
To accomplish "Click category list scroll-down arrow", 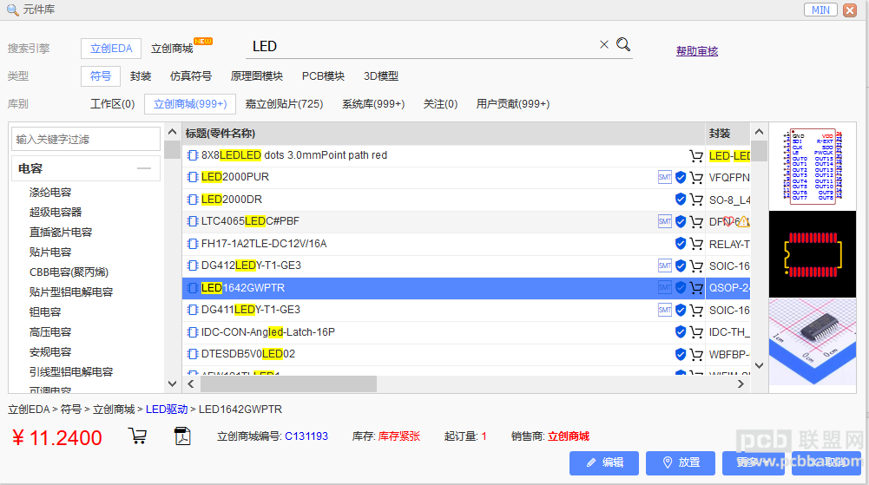I will [173, 383].
